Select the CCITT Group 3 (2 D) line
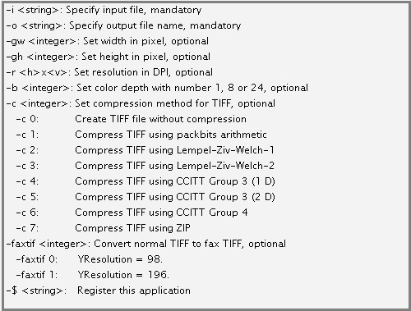This screenshot has width=411, height=311. coord(145,197)
